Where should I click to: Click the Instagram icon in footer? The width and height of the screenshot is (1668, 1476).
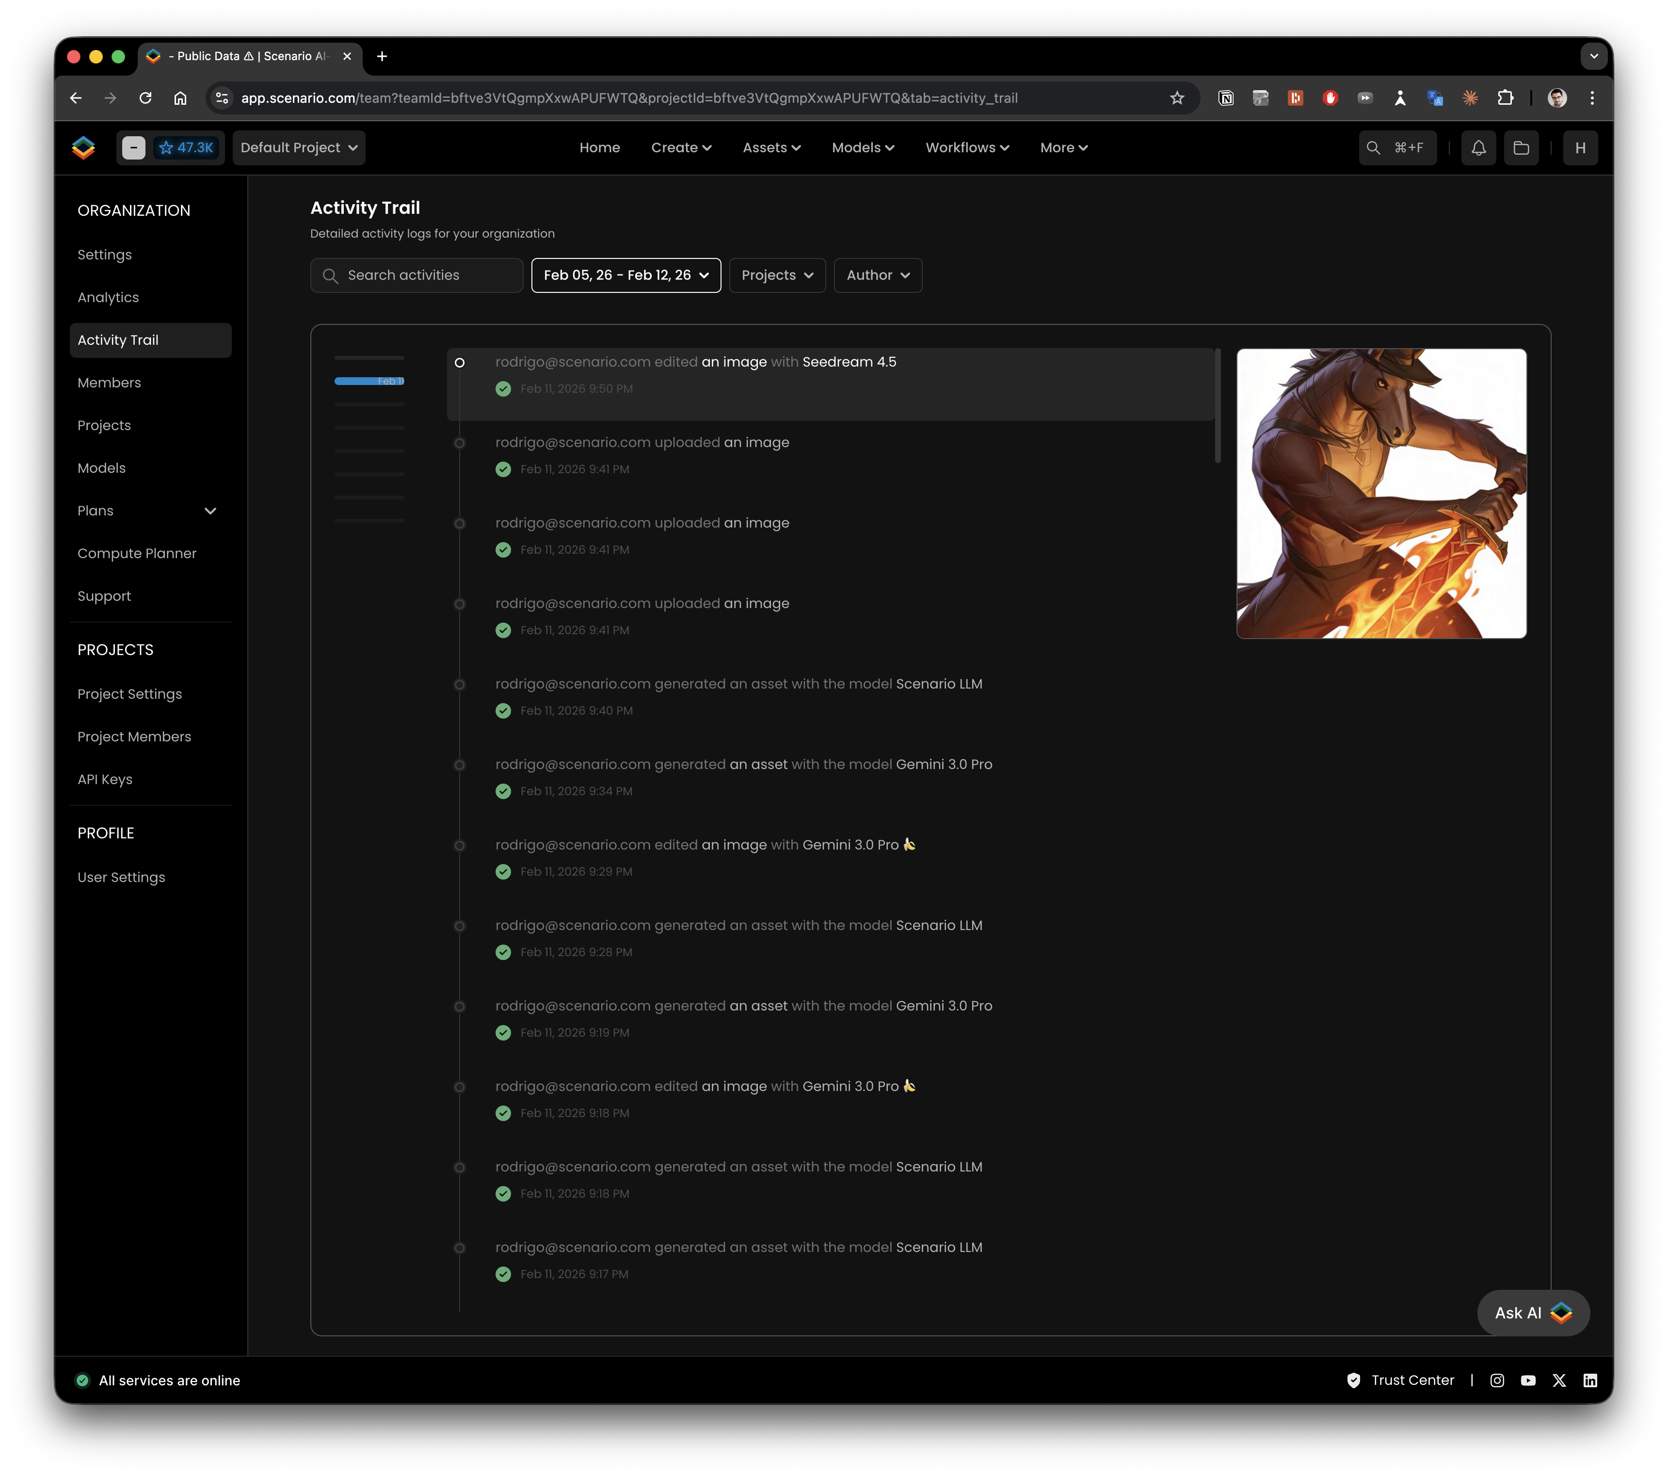(x=1497, y=1380)
